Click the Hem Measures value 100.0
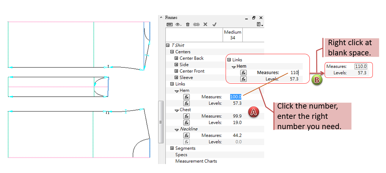 [x=236, y=97]
